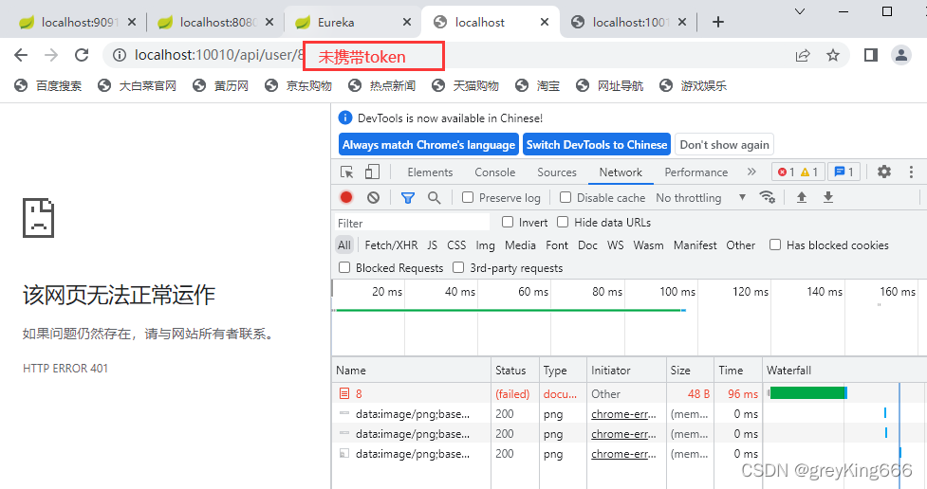Switch to the Sources panel
Viewport: 927px width, 489px height.
(x=556, y=172)
